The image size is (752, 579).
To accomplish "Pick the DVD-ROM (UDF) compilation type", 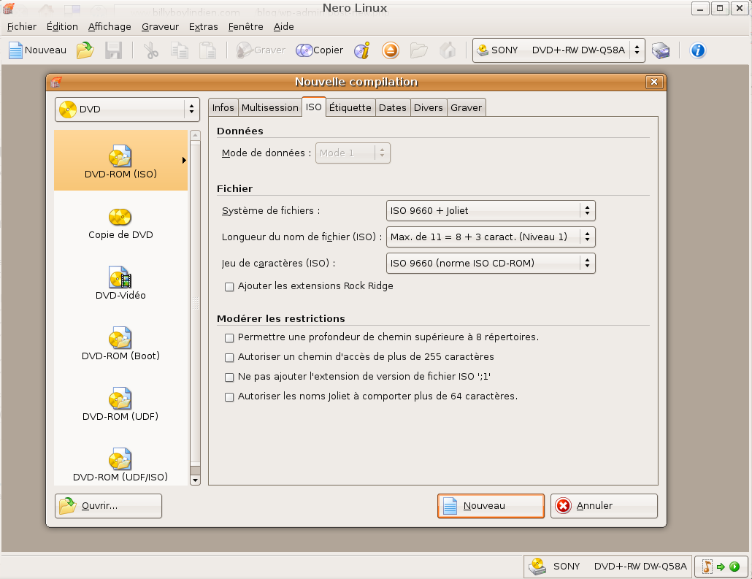I will [120, 404].
